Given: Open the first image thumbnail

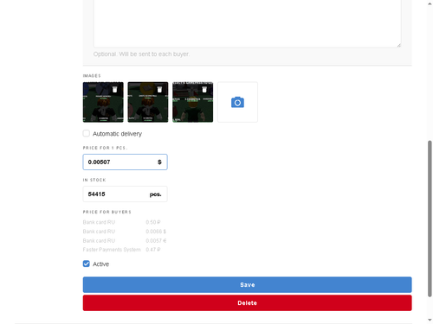Looking at the screenshot, I should pos(103,102).
